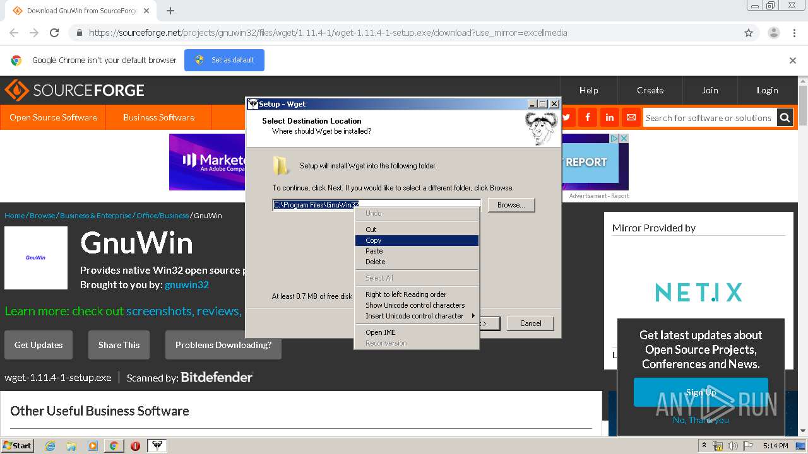Select Right to left Reading order
The height and width of the screenshot is (454, 808).
click(417, 294)
